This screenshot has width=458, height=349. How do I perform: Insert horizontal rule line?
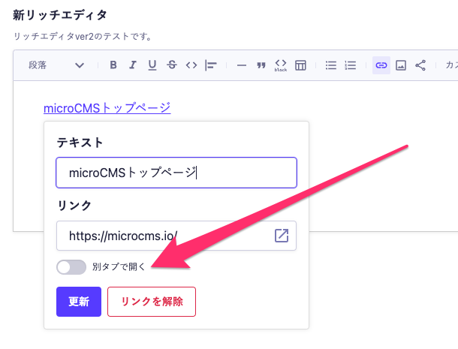(242, 65)
